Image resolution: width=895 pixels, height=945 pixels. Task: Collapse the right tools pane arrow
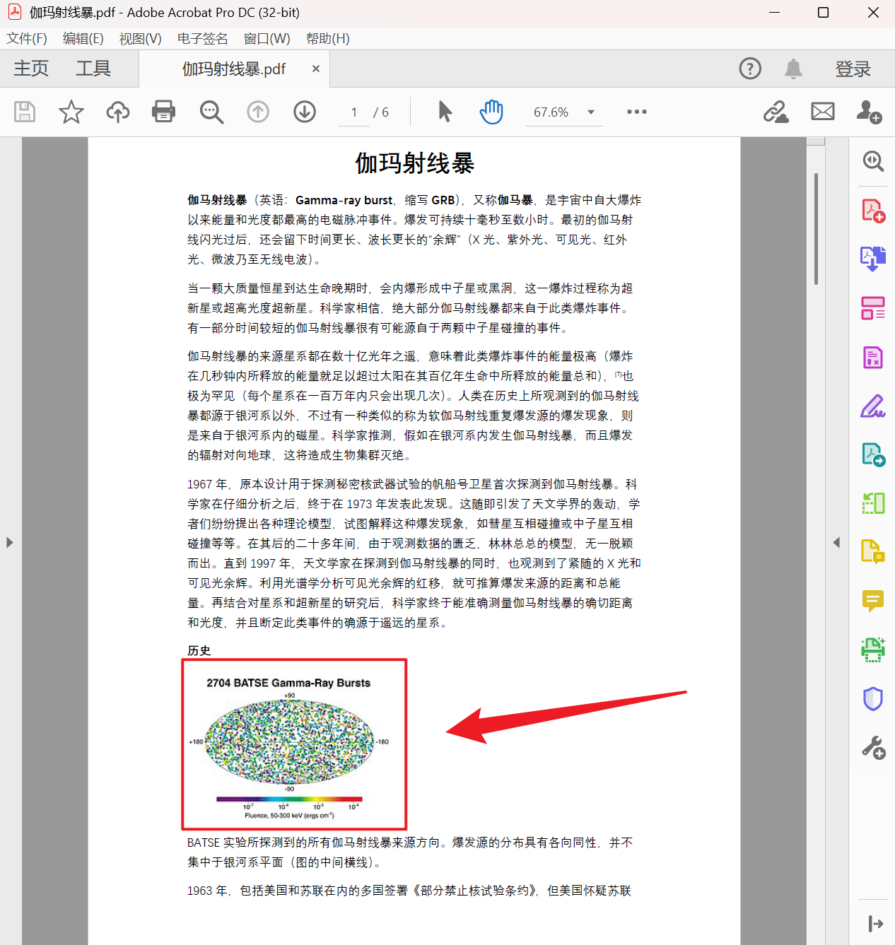[x=837, y=542]
